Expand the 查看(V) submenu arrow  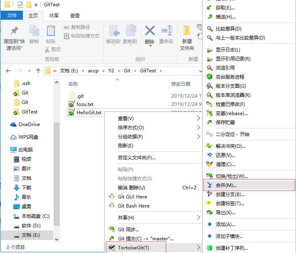(198, 118)
